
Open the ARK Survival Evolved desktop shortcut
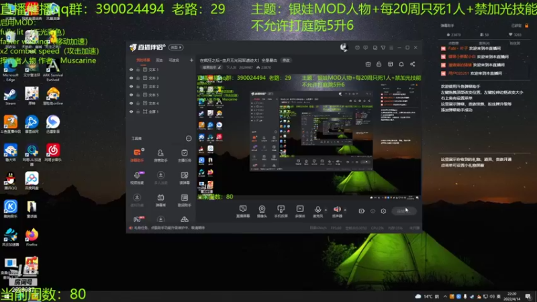pos(53,70)
